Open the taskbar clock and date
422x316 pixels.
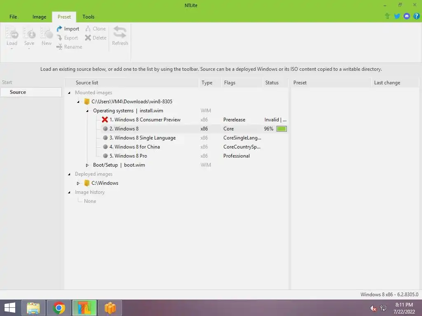[404, 308]
